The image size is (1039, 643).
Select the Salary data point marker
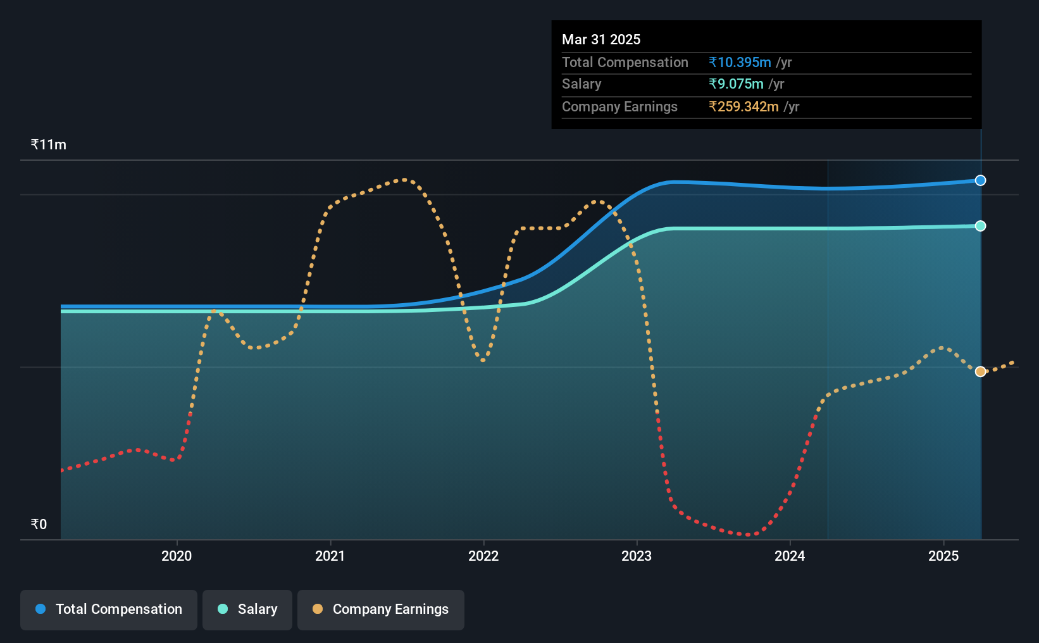(980, 226)
